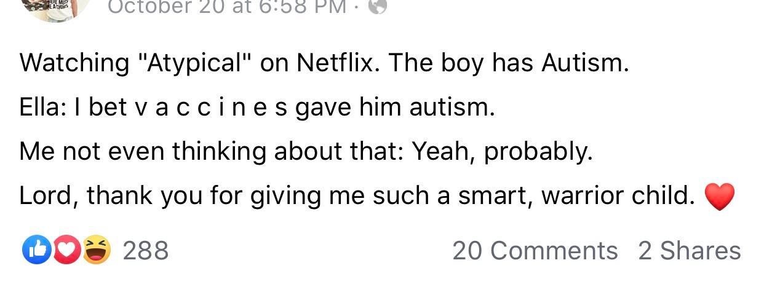Click "Me not even thinking about that" text
This screenshot has width=764, height=287.
tap(209, 152)
